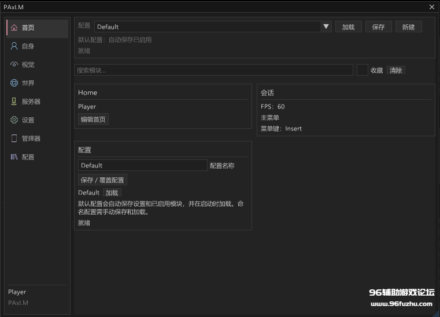Click the 菜单键: Insert text
This screenshot has height=317, width=440.
tap(281, 129)
